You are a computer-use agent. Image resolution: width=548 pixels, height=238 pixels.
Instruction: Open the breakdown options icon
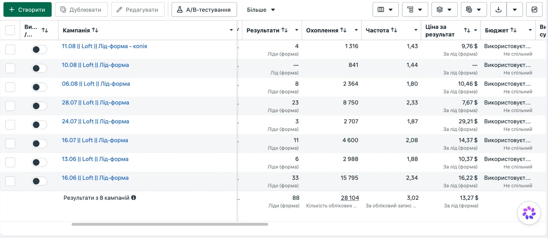point(415,10)
